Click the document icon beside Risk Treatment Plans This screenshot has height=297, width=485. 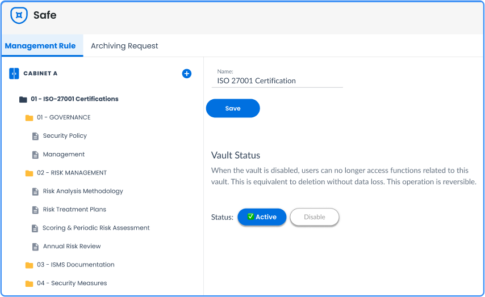tap(36, 210)
